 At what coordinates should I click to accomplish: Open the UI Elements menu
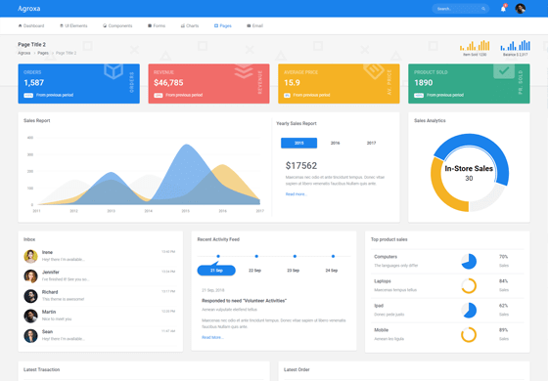(x=73, y=25)
